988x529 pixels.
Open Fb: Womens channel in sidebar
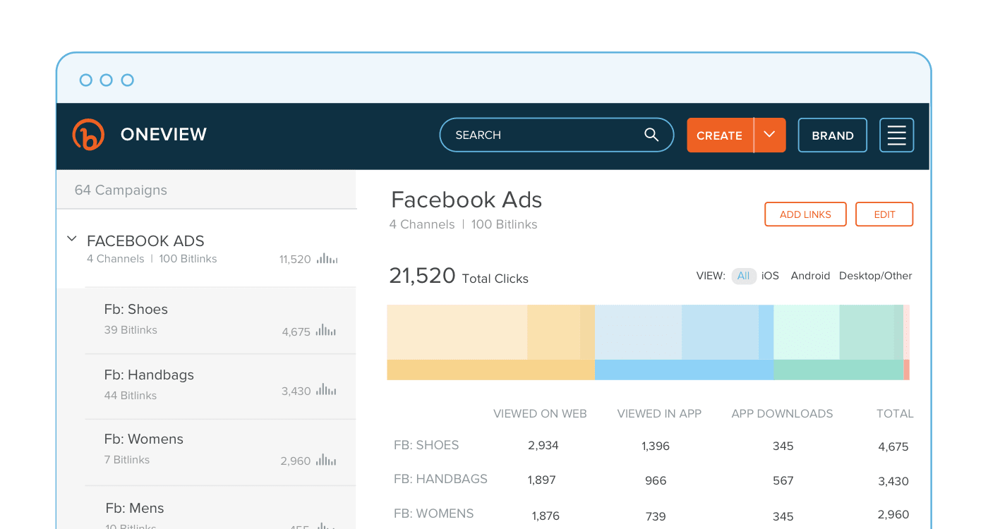220,452
